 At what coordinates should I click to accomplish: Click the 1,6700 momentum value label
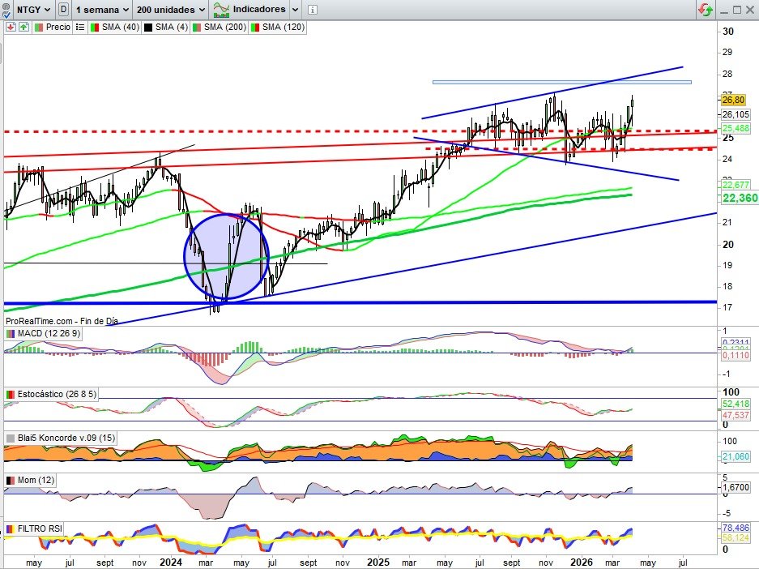[x=736, y=487]
